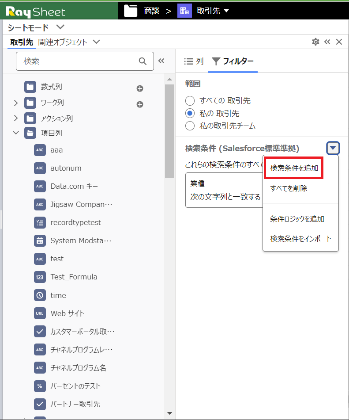
Task: Select すべての 取引先 radio button
Action: coord(190,101)
